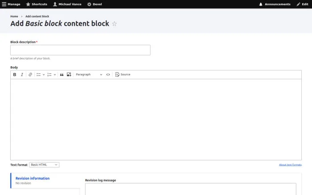The width and height of the screenshot is (312, 195).
Task: Toggle italic formatting in Body editor
Action: coord(22,74)
